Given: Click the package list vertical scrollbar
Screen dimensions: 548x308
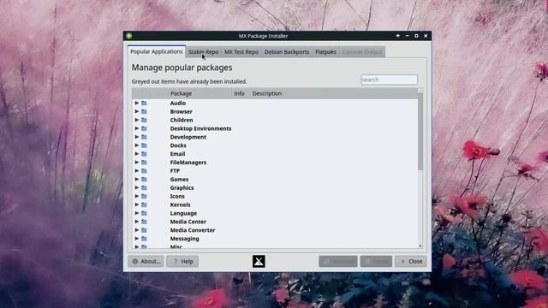Looking at the screenshot, I should tap(420, 132).
